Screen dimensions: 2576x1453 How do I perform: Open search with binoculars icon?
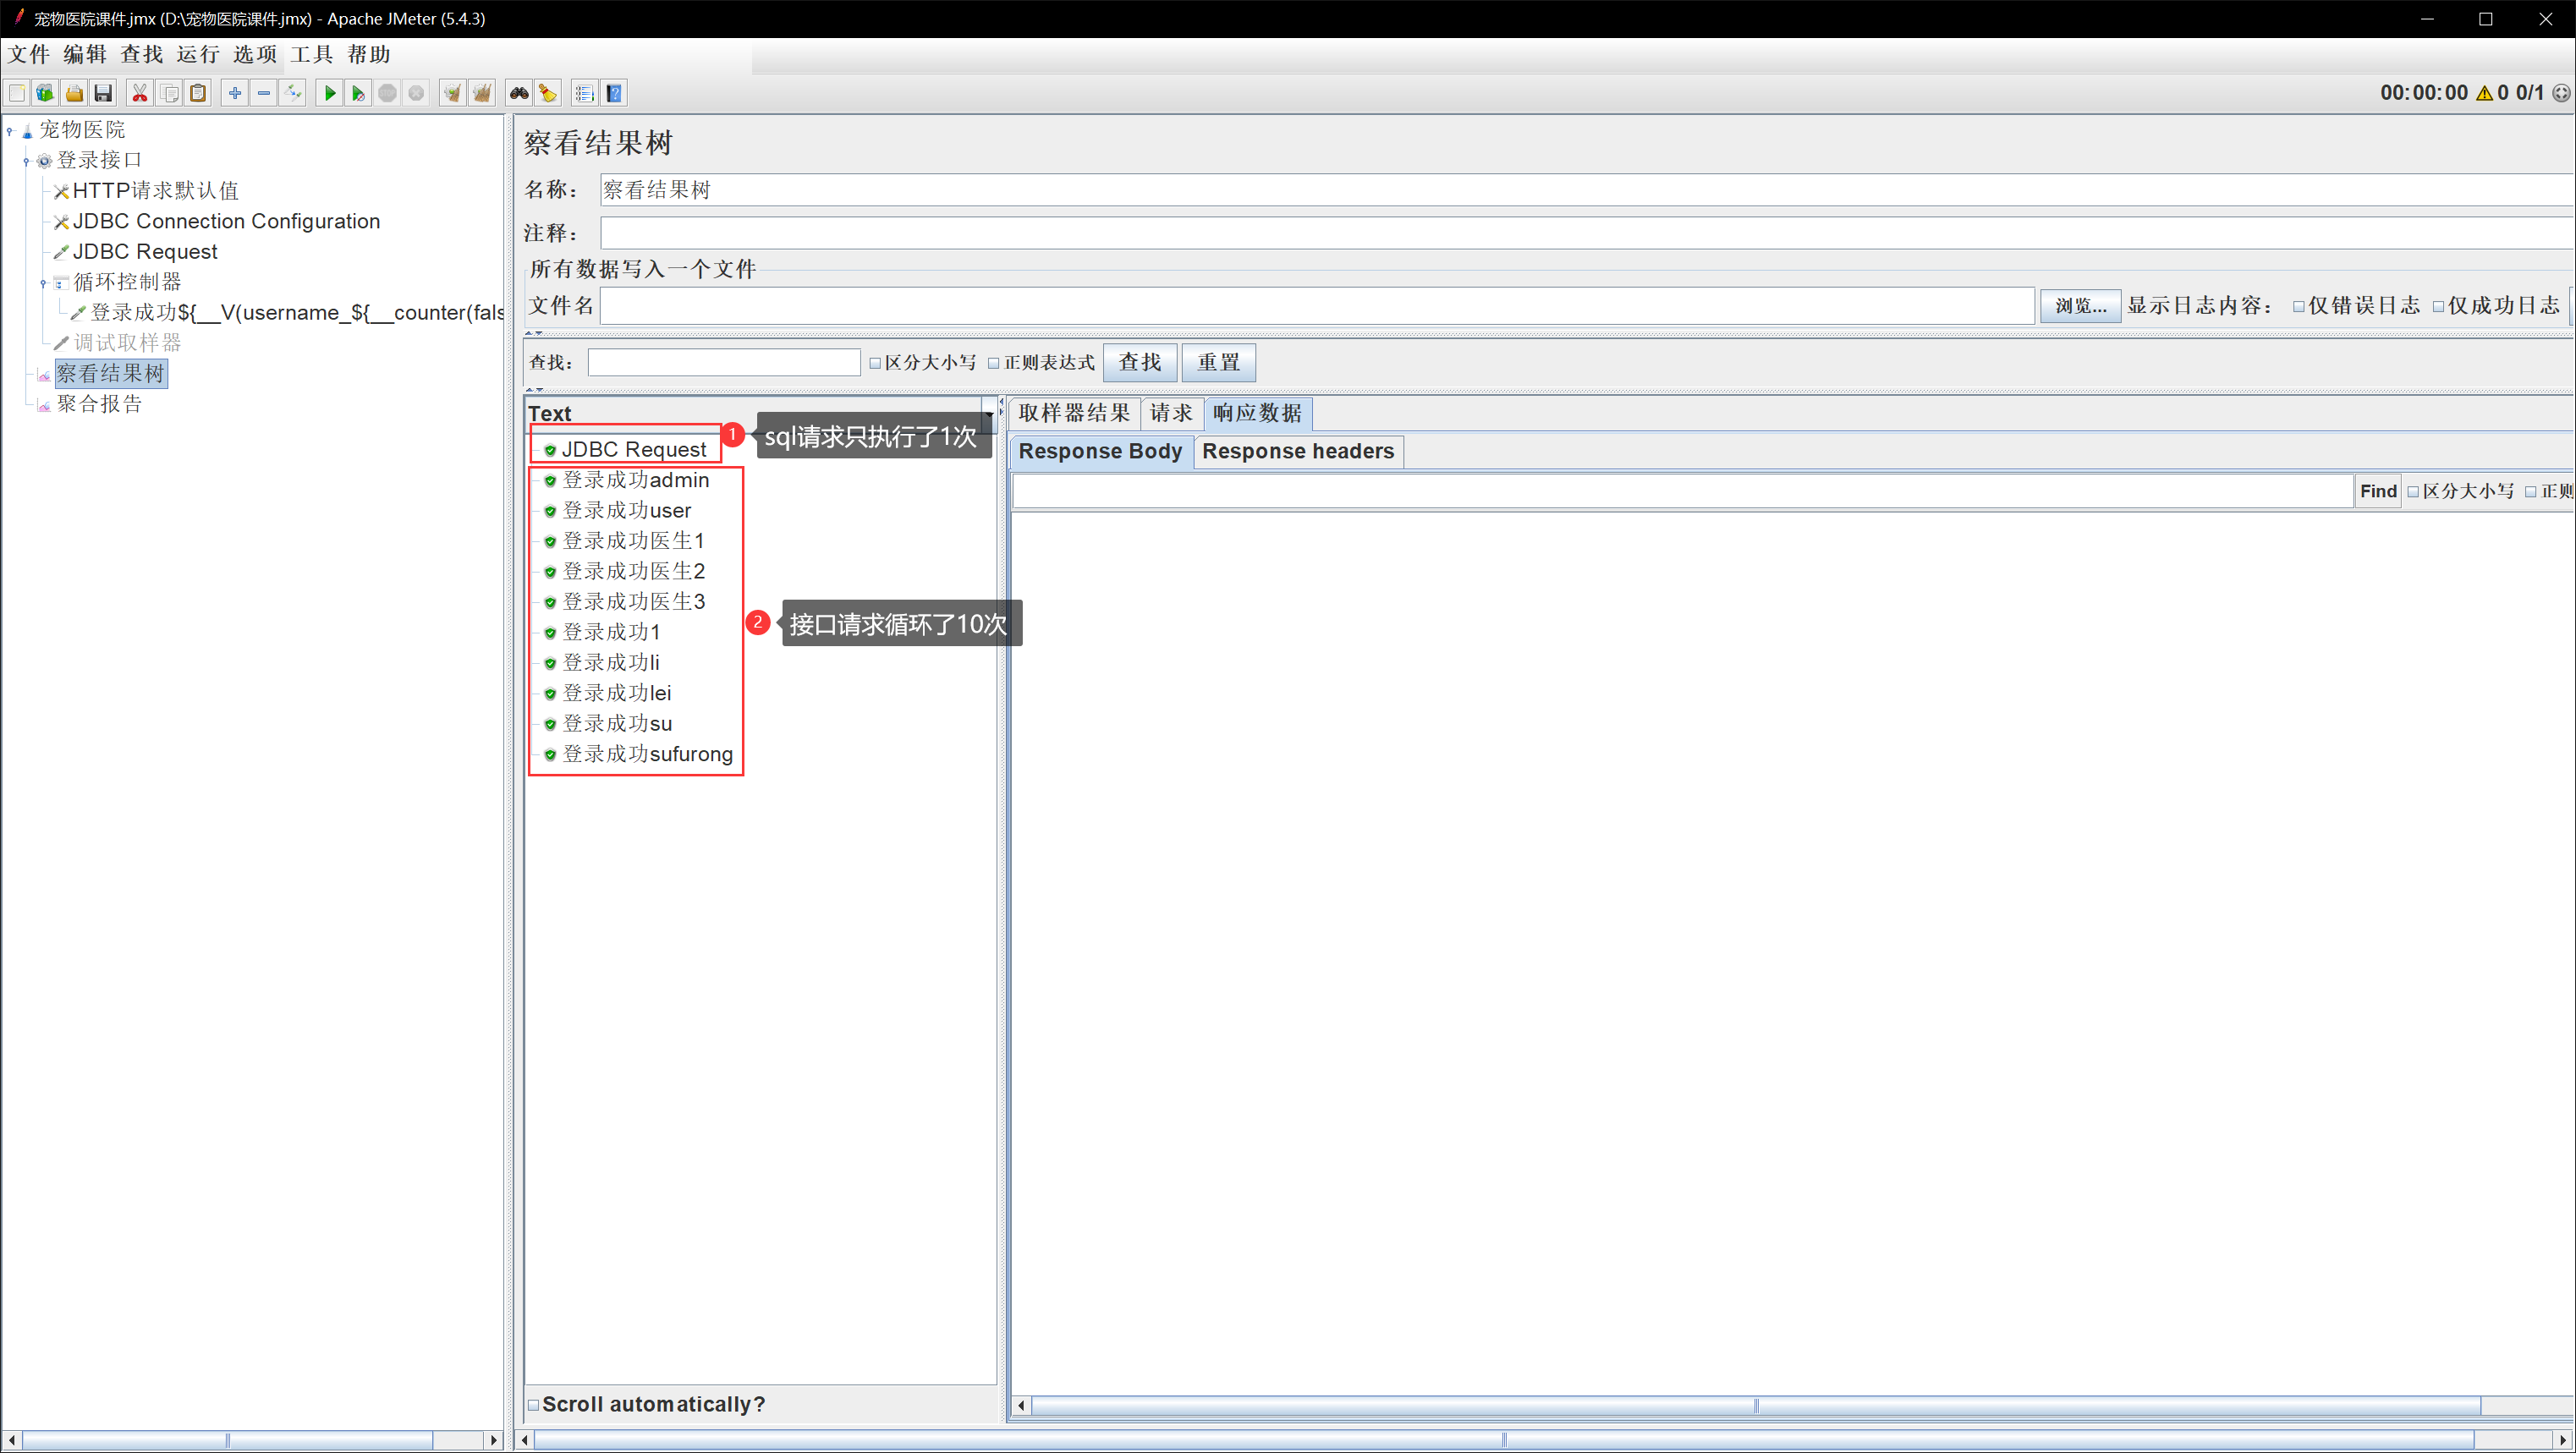click(x=518, y=93)
